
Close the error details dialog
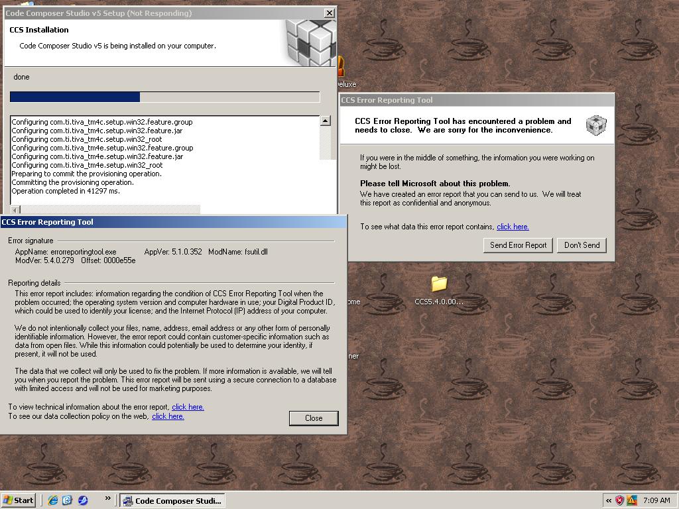click(314, 418)
